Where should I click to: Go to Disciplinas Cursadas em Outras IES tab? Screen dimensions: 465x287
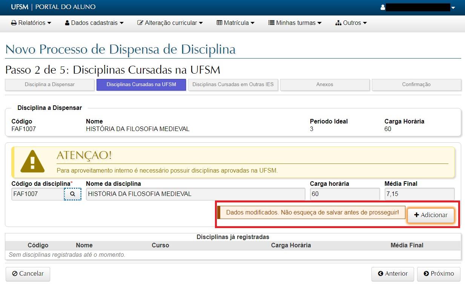tap(233, 85)
